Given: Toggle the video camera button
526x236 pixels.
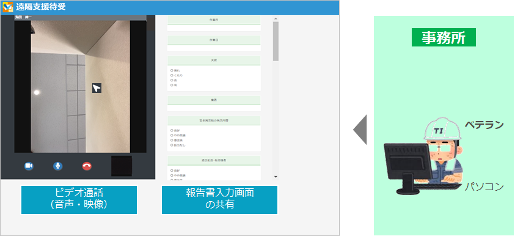Looking at the screenshot, I should tap(29, 166).
